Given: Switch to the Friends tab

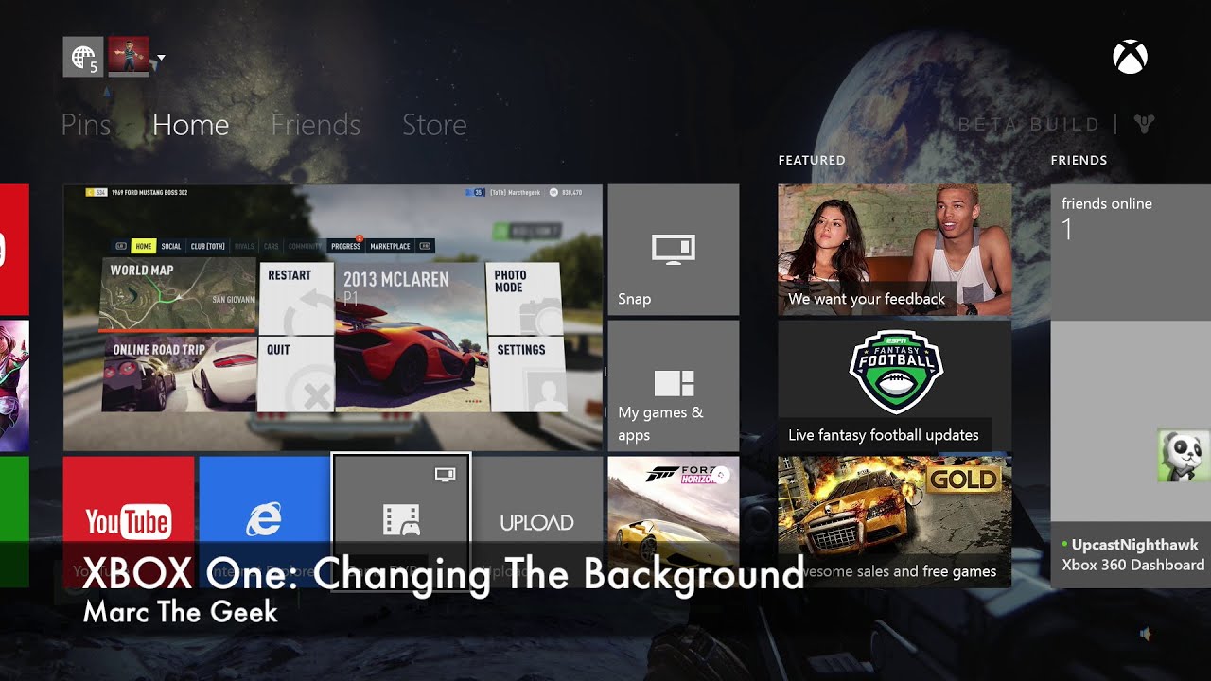Looking at the screenshot, I should point(316,125).
